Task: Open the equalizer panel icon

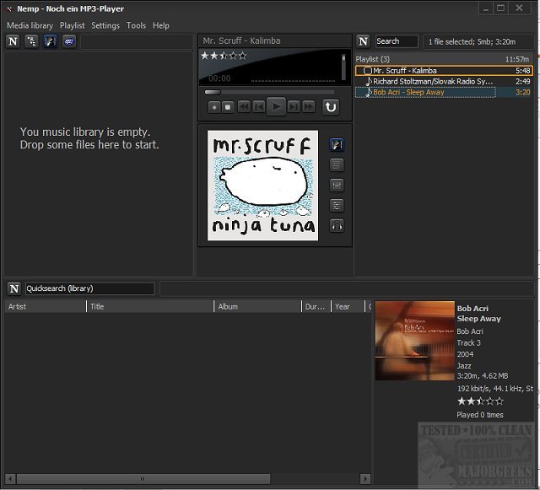Action: point(337,185)
